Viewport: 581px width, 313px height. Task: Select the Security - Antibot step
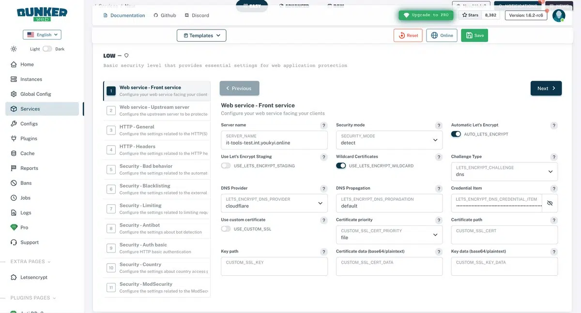tap(157, 228)
